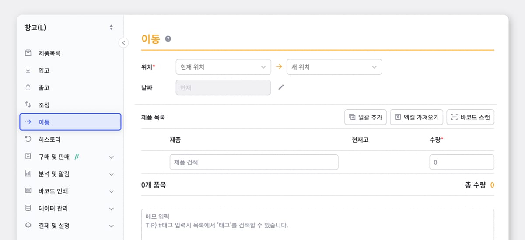525x240 pixels.
Task: Open the 새 위치 dropdown
Action: click(334, 67)
